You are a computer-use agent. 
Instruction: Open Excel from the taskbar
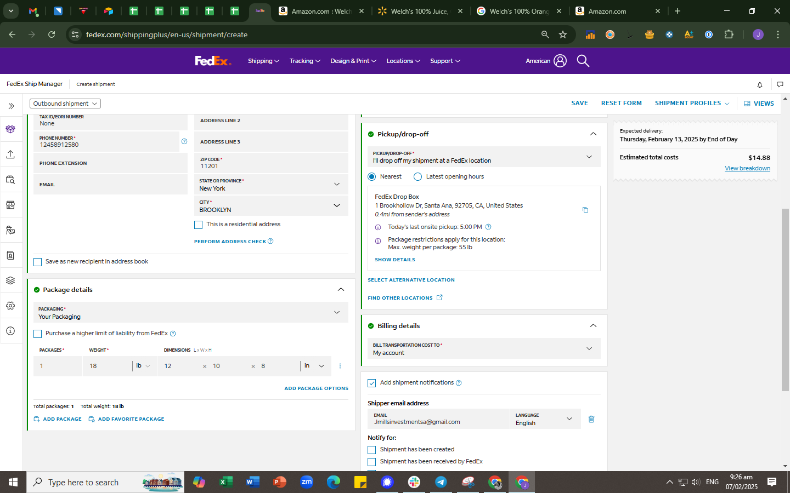click(225, 482)
